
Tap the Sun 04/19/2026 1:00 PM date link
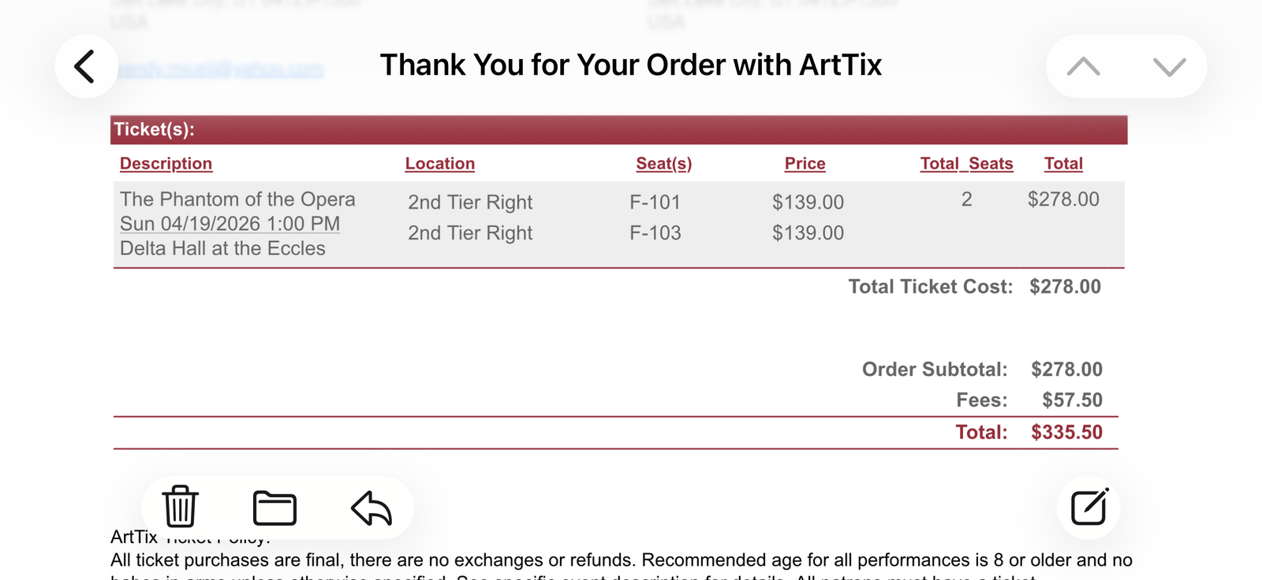point(230,224)
